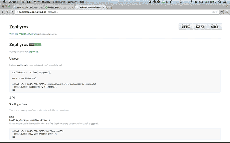Click the bold bind method name
This screenshot has width=230, height=143.
(x=11, y=117)
